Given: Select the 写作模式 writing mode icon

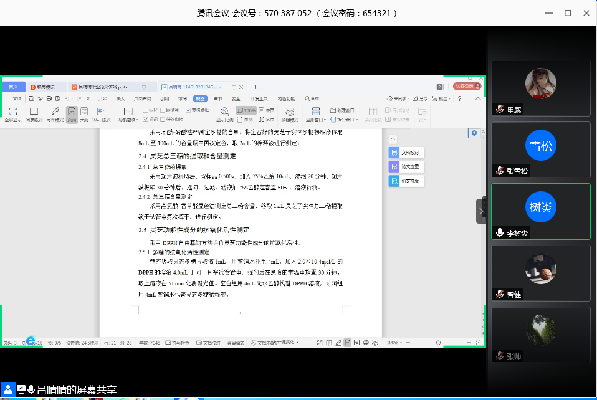Looking at the screenshot, I should point(55,113).
